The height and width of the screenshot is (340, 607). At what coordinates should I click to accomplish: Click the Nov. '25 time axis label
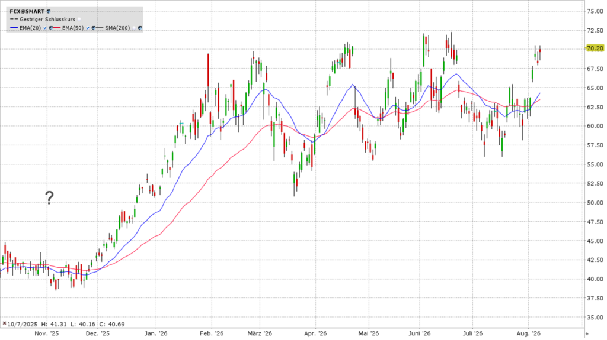click(46, 333)
